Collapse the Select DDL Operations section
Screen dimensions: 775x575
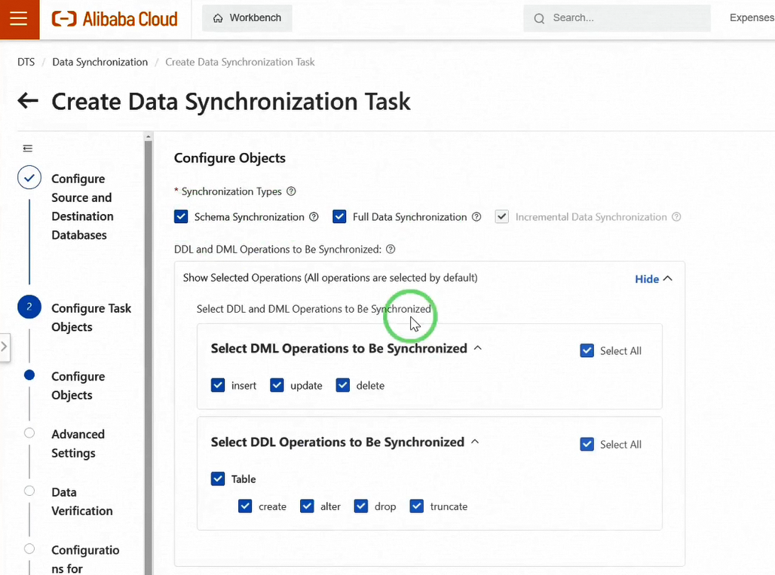(475, 442)
